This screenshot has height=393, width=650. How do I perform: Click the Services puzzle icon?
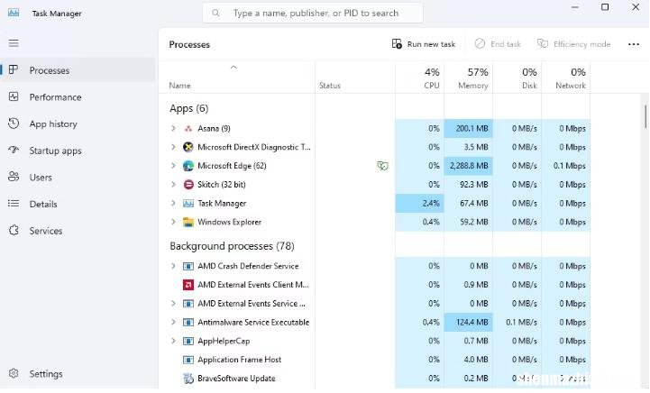[x=14, y=231]
